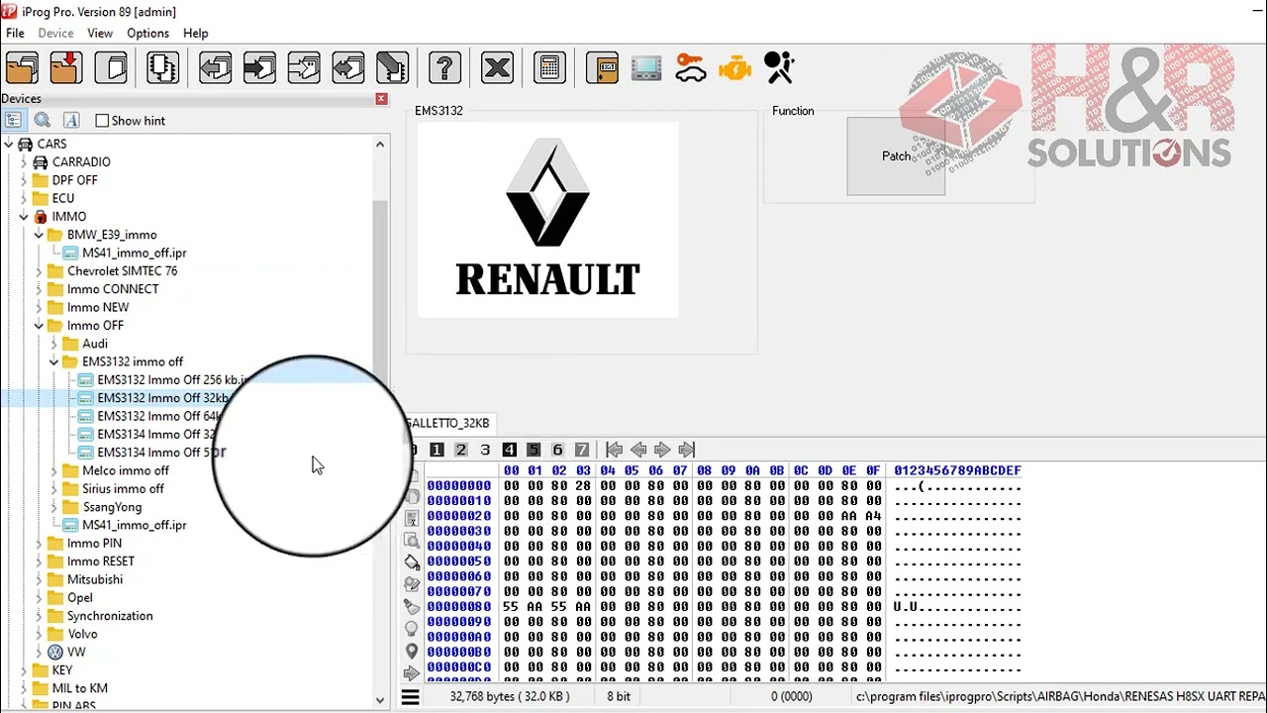Image resolution: width=1267 pixels, height=713 pixels.
Task: Click the read device left-arrow icon
Action: coord(215,68)
